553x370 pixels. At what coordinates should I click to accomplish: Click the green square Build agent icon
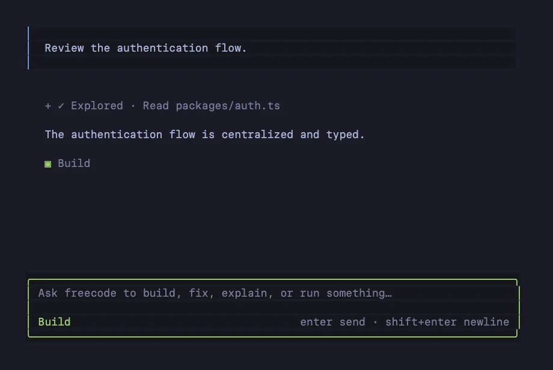(48, 164)
